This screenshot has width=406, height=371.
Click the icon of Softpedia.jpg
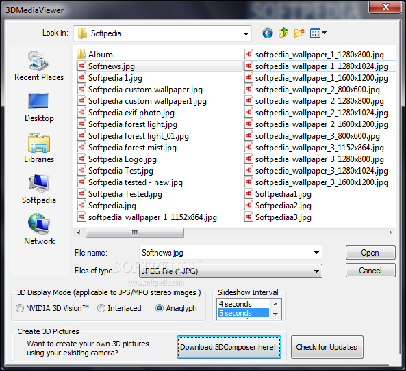[x=81, y=206]
